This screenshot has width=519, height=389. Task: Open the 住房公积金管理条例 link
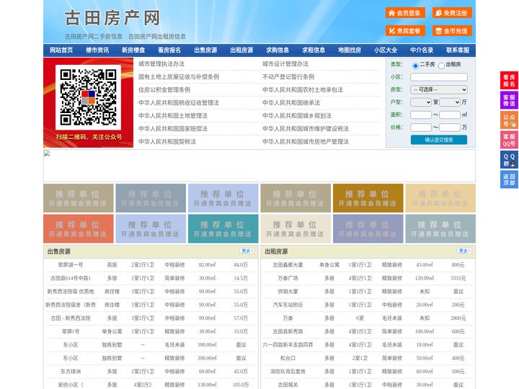164,89
